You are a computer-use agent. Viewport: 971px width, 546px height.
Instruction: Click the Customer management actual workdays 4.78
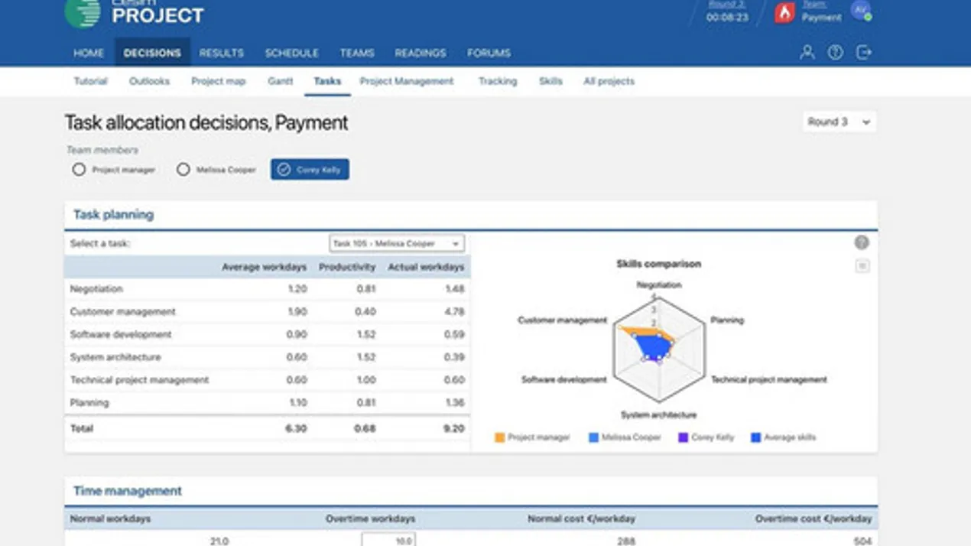454,312
